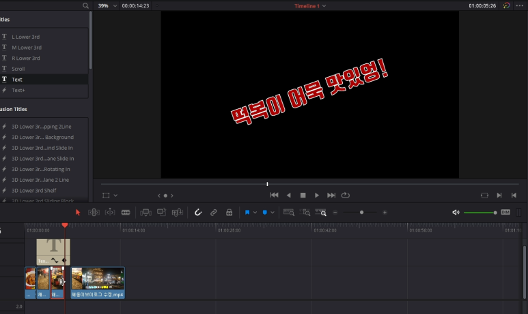Select 3D Lower 3rd...ane Slide In title

click(x=44, y=159)
